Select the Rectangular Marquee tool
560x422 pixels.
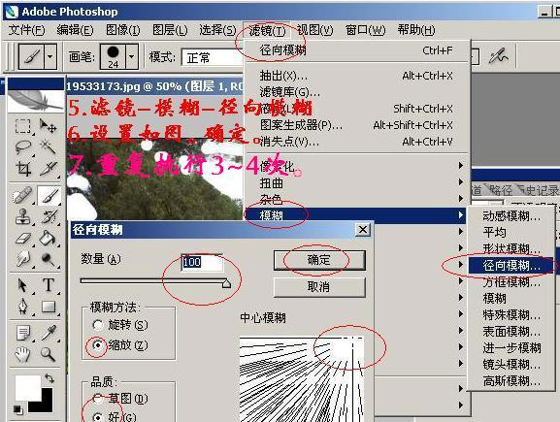(22, 126)
